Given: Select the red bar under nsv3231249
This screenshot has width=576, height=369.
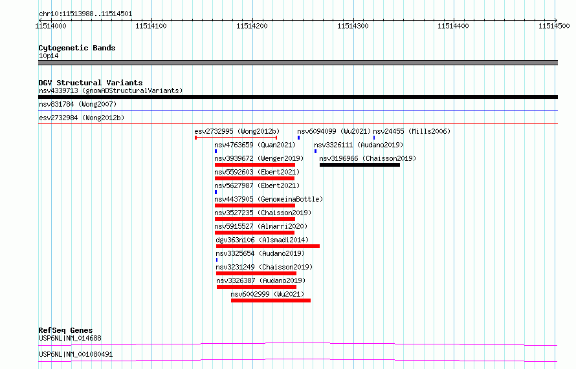Looking at the screenshot, I should (256, 273).
